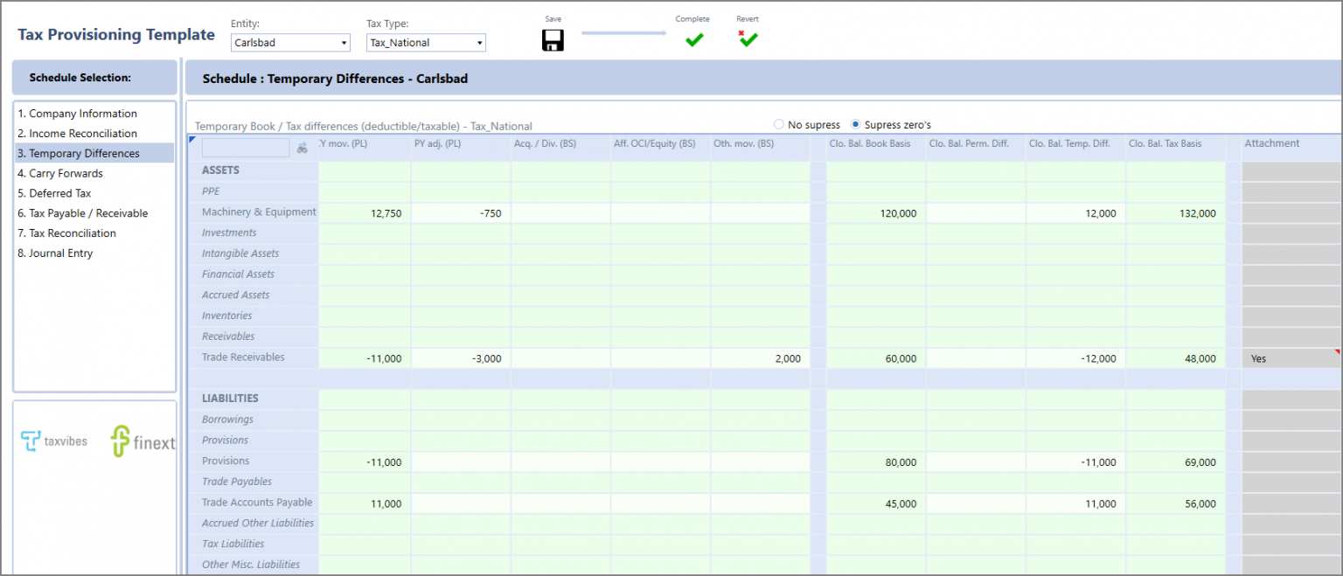Enable Supress zero's option
This screenshot has width=1343, height=576.
pos(854,124)
